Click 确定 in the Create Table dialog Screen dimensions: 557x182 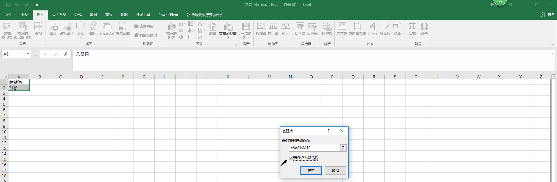311,171
